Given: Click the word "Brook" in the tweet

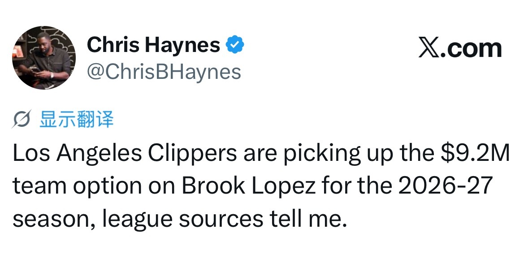Looking at the screenshot, I should click(213, 186).
